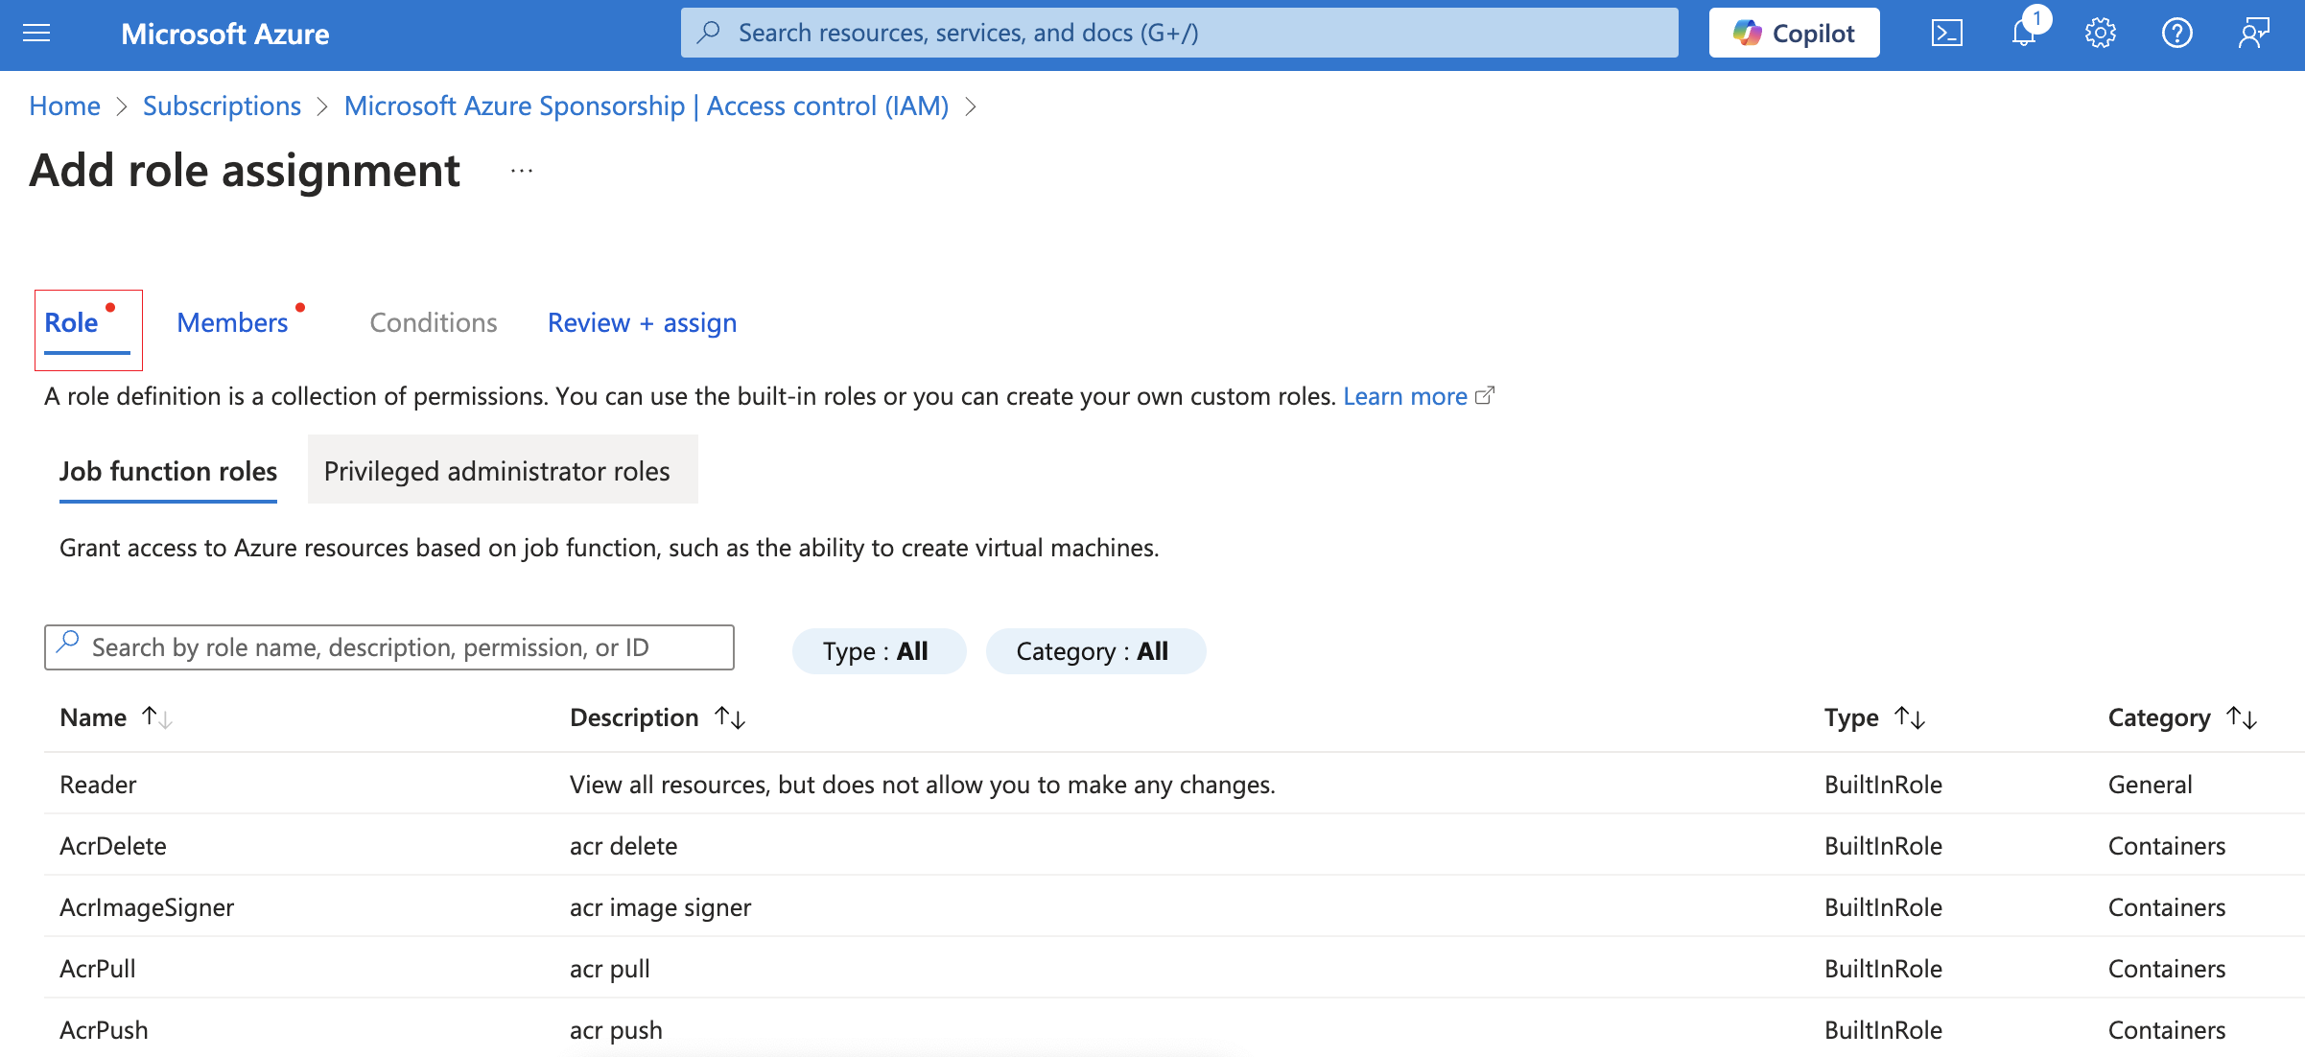Open the Learn more link
The image size is (2305, 1057).
click(x=1405, y=396)
